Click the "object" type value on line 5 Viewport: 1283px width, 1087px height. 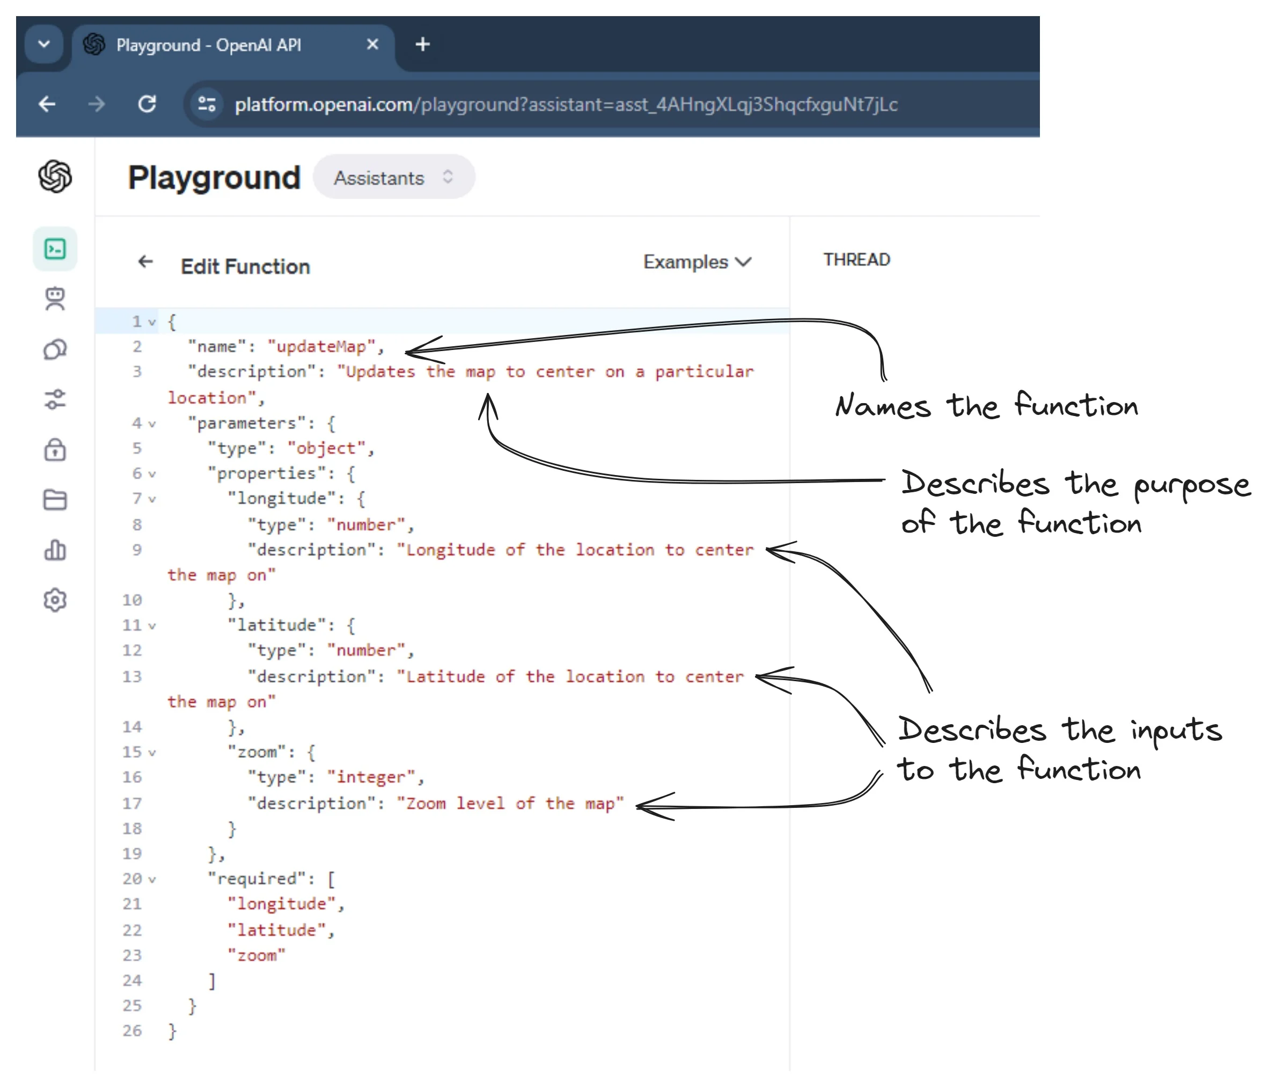click(326, 449)
